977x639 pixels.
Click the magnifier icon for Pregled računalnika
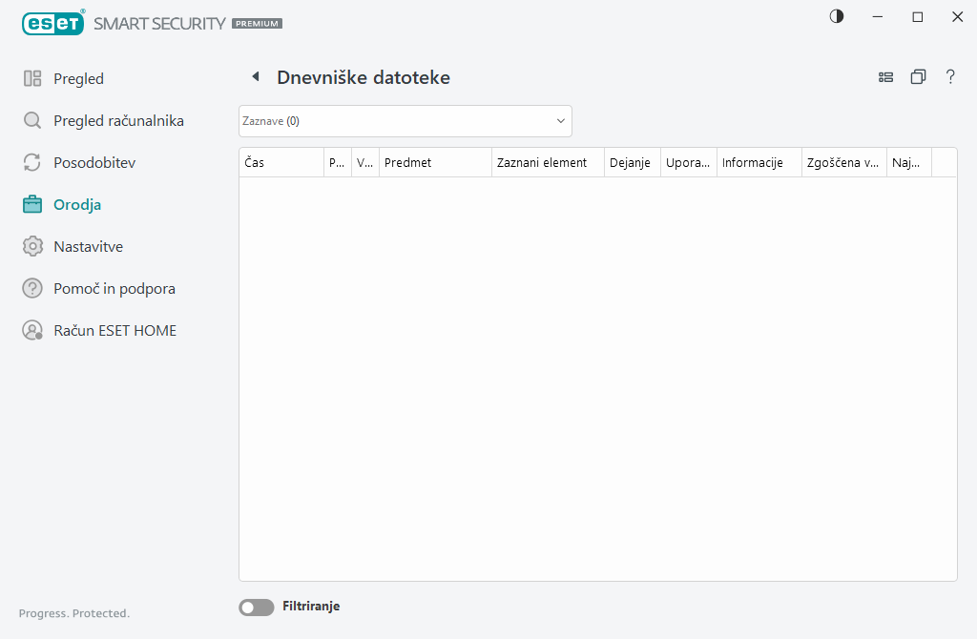click(32, 121)
